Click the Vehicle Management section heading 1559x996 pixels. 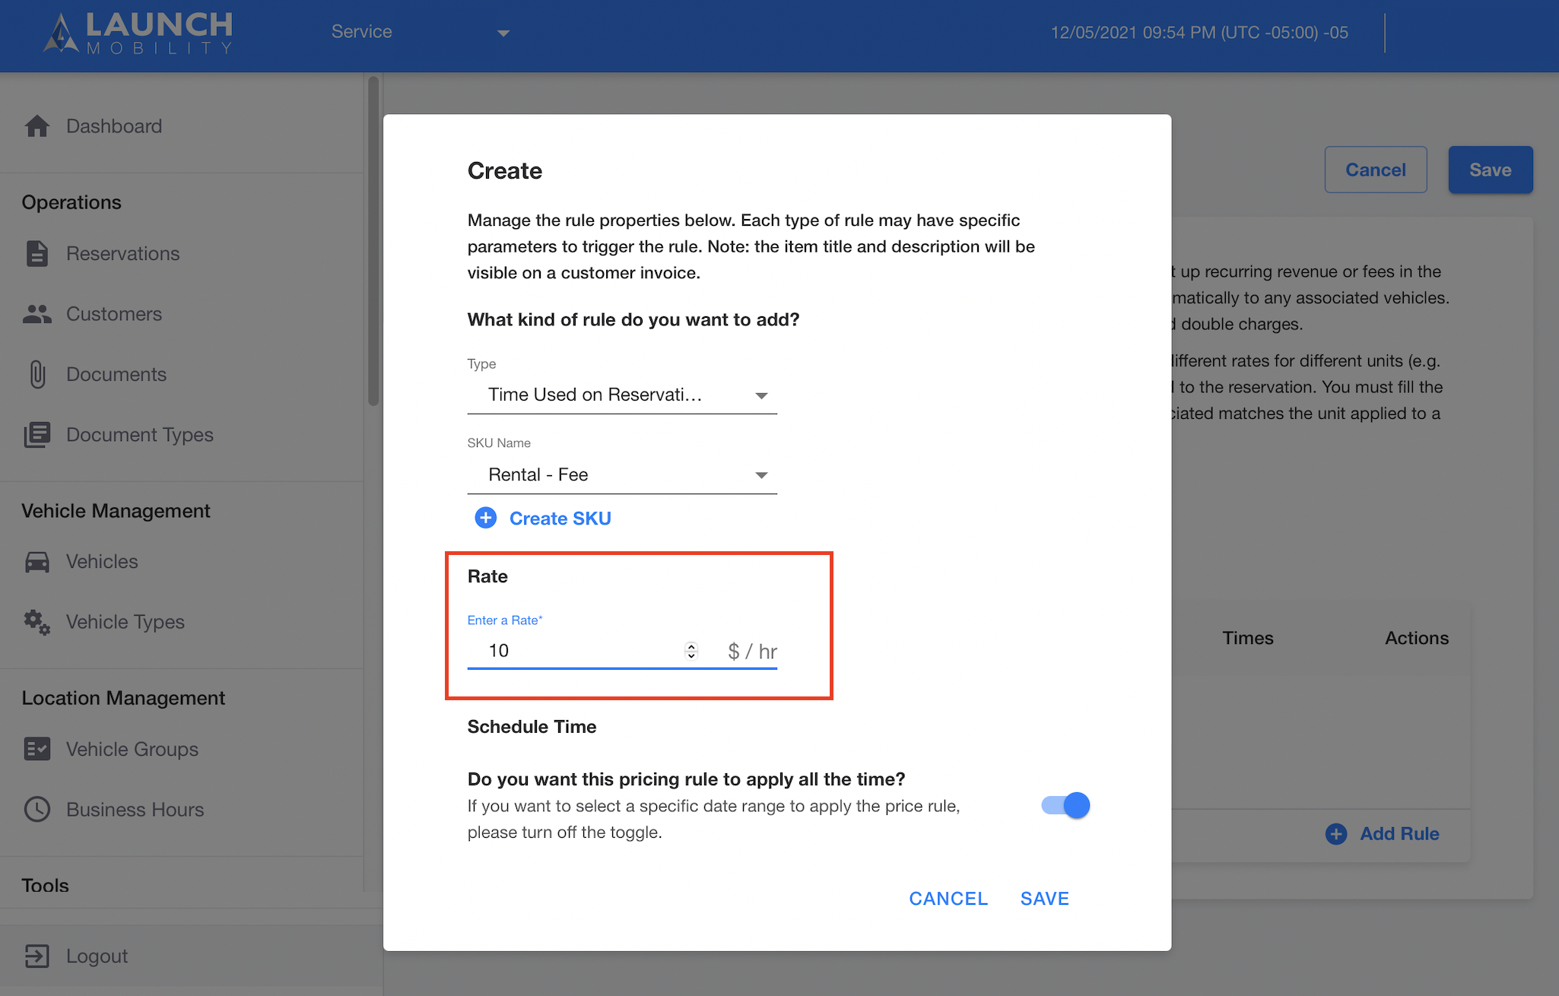click(116, 511)
